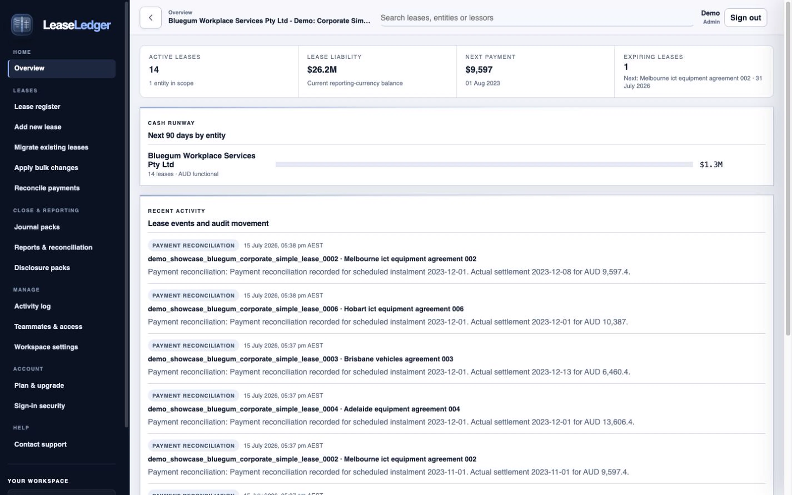Image resolution: width=792 pixels, height=495 pixels.
Task: Click Bluegum Workplace Services Pty Ltd entity name
Action: [x=201, y=160]
